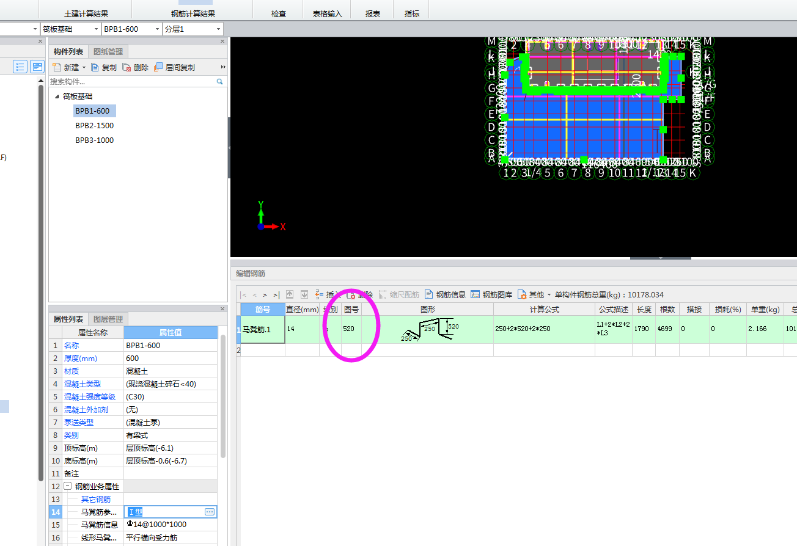797x546 pixels.
Task: Click the 类别 value 有梁式
Action: click(x=171, y=435)
